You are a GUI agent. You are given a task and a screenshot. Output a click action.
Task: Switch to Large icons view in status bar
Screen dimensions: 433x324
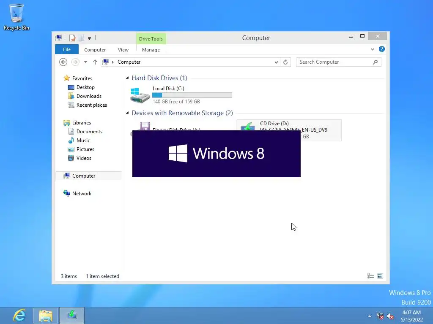[x=380, y=276]
